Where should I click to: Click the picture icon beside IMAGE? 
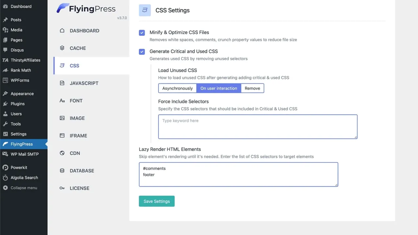(x=62, y=118)
